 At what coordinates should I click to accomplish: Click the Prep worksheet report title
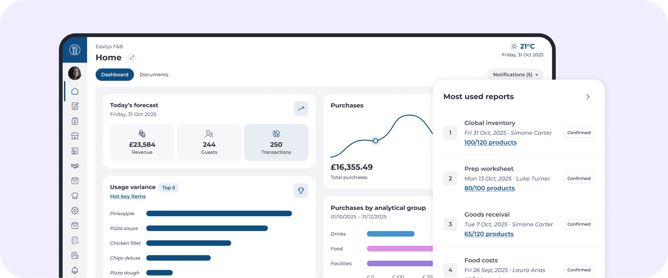(x=489, y=169)
